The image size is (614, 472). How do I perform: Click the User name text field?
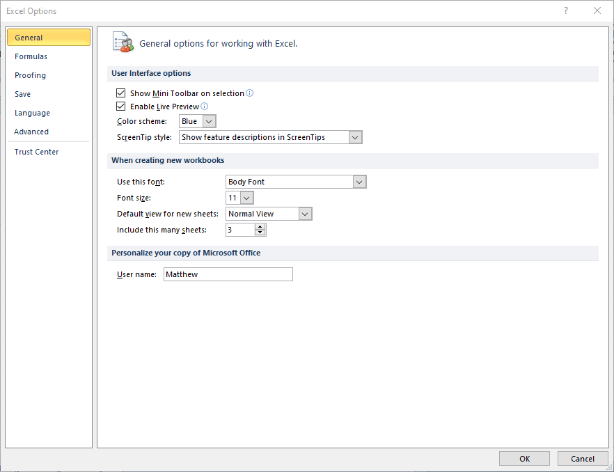tap(228, 274)
